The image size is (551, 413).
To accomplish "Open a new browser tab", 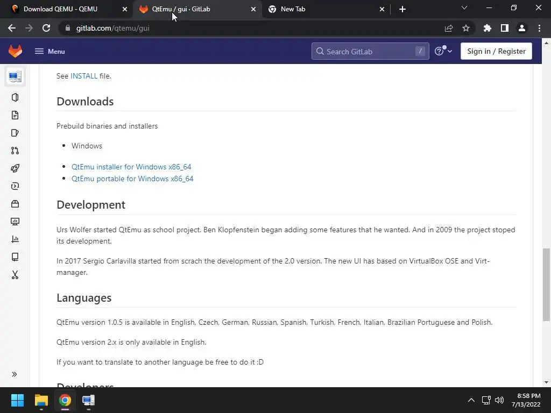I will click(x=402, y=9).
